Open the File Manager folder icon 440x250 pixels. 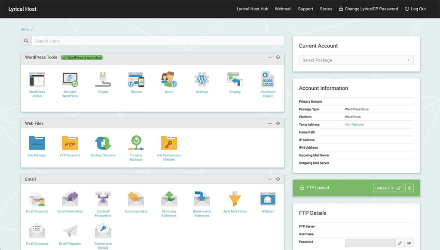tap(37, 143)
